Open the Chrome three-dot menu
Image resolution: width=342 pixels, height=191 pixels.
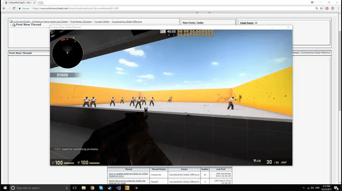coord(338,8)
